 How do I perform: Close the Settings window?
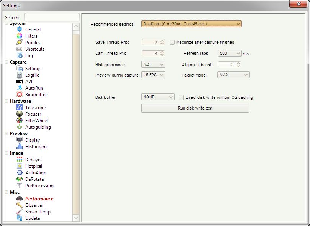299,4
